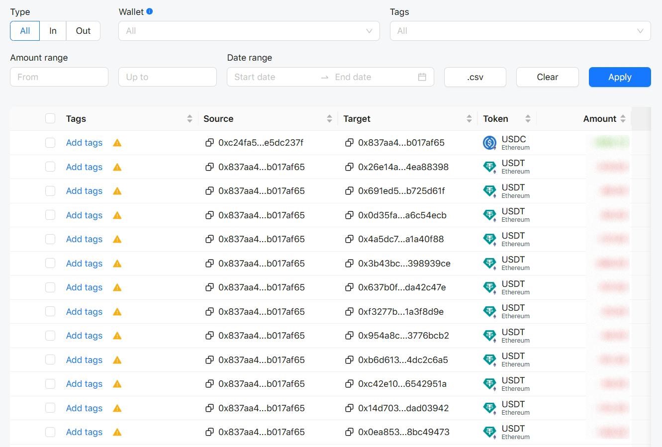Sort by Token column

pyautogui.click(x=528, y=118)
